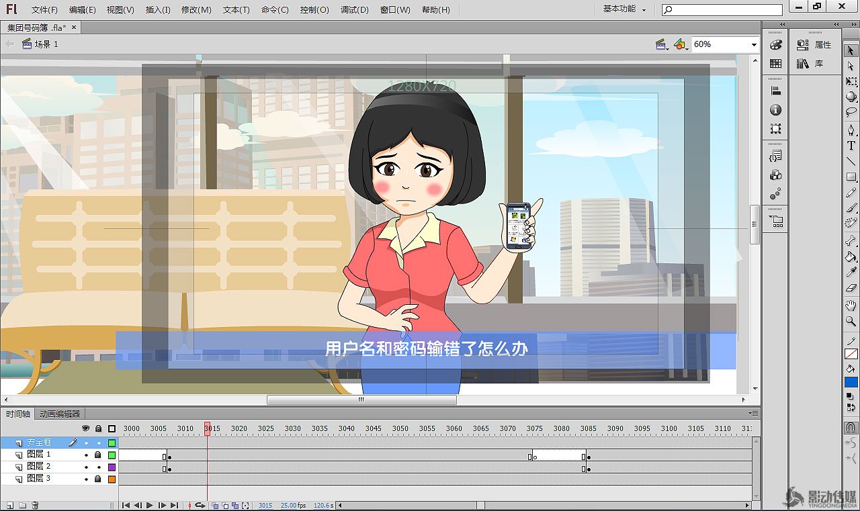Select the Lasso tool
Image resolution: width=860 pixels, height=511 pixels.
(851, 112)
